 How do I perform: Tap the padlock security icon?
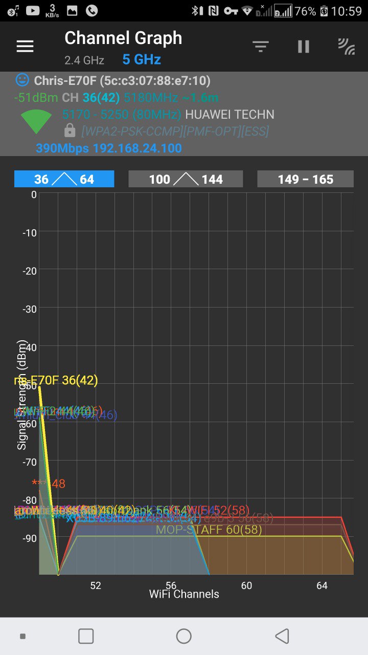[70, 131]
